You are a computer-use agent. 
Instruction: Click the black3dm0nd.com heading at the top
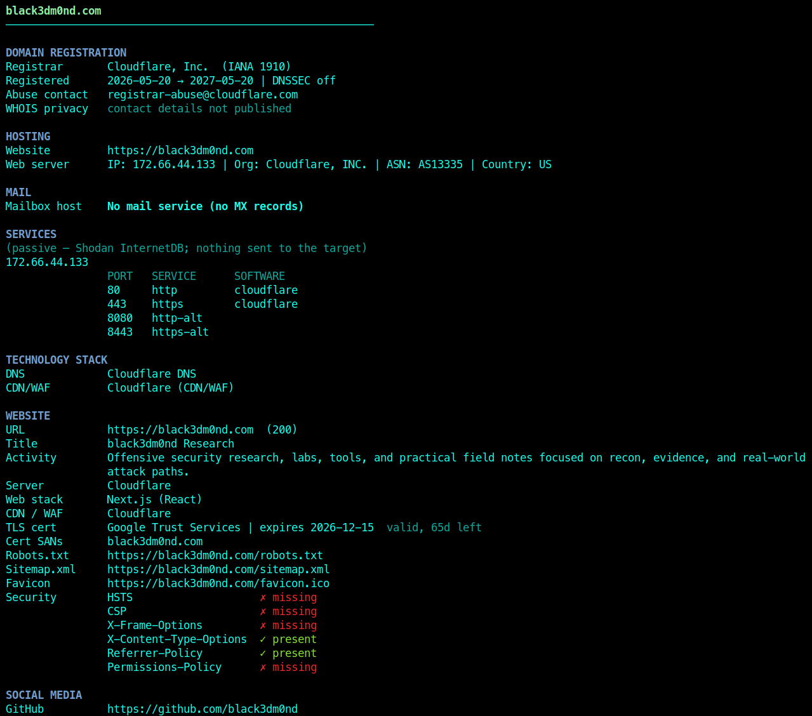[53, 11]
